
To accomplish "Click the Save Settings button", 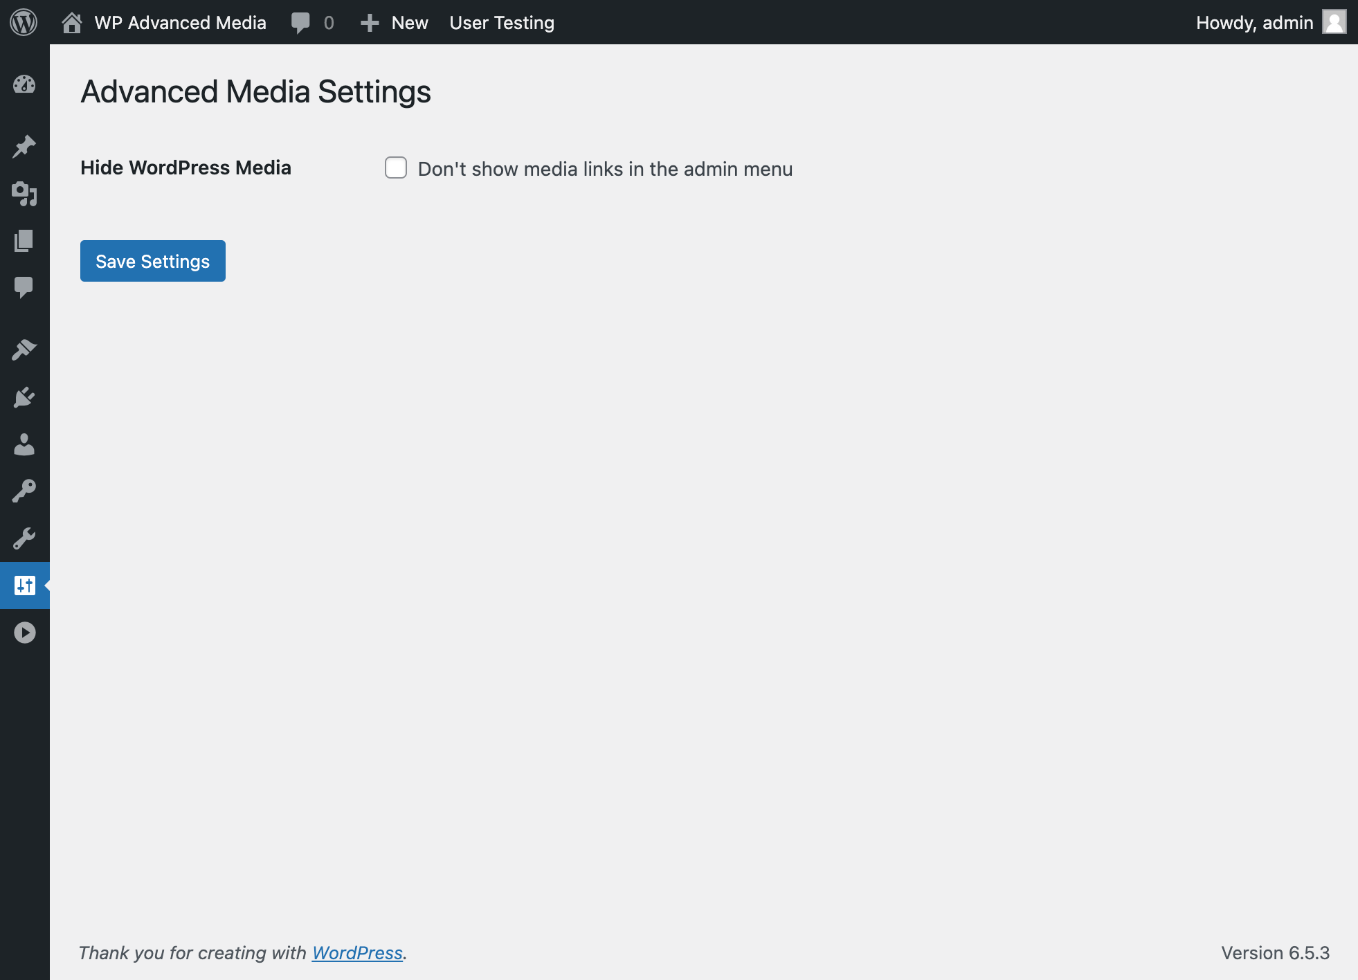I will [x=152, y=261].
